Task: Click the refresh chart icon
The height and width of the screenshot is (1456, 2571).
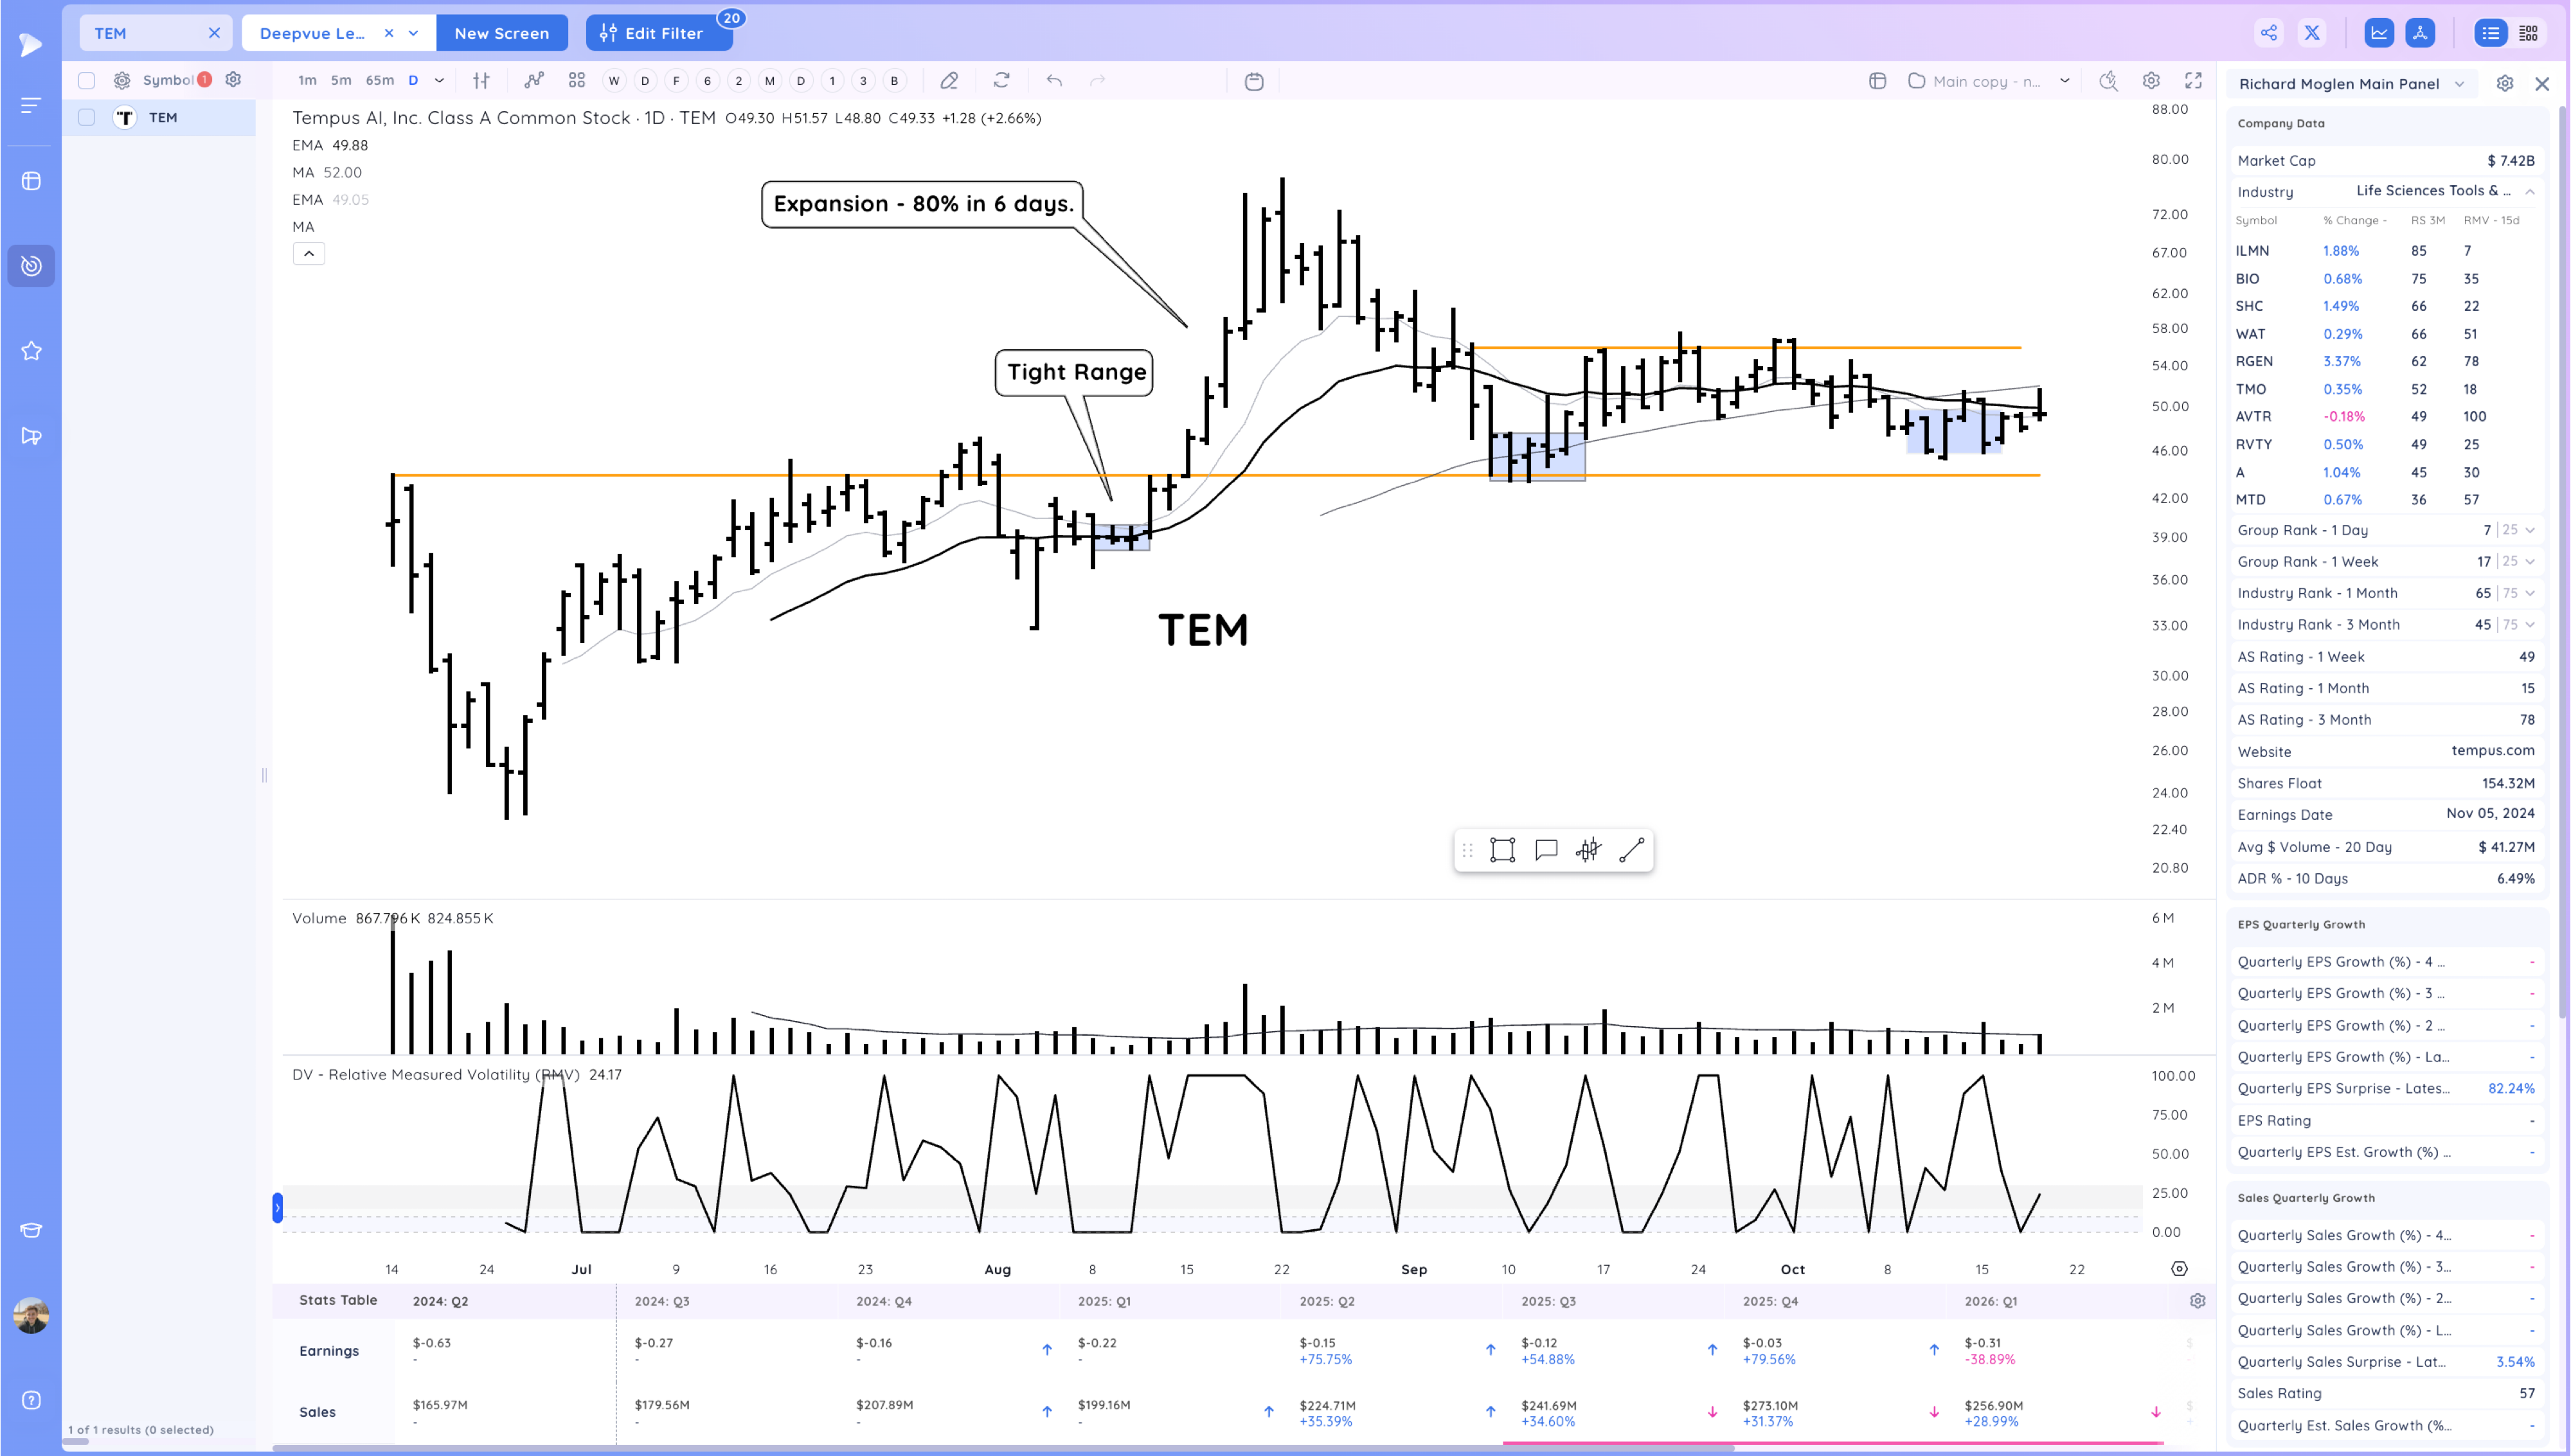Action: tap(1001, 81)
